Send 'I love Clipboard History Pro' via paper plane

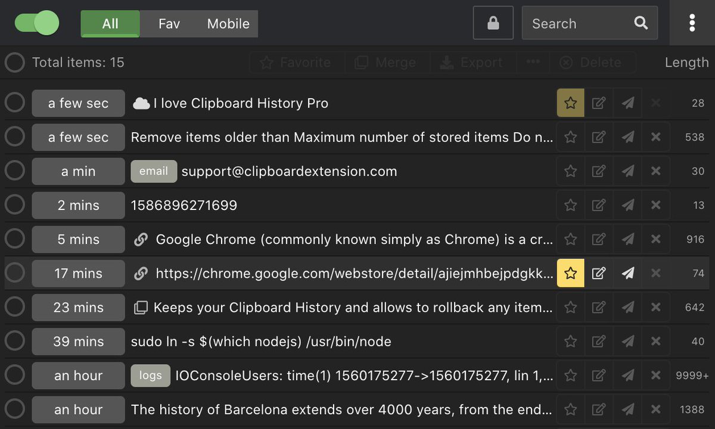point(627,103)
